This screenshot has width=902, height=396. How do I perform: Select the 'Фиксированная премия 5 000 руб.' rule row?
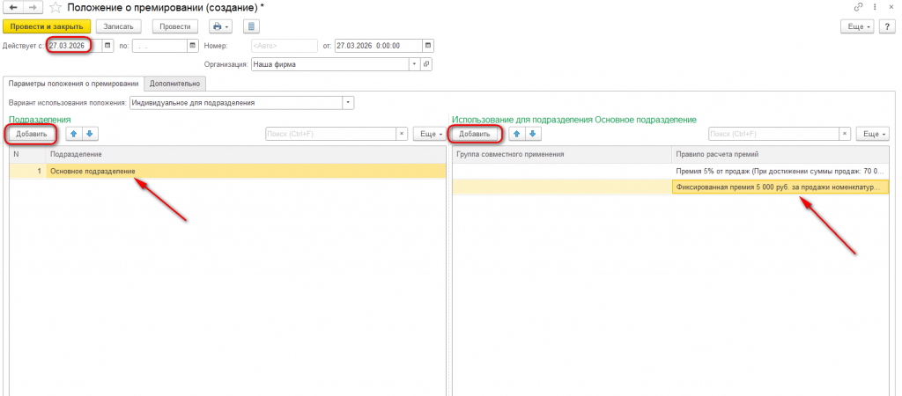[x=670, y=187]
